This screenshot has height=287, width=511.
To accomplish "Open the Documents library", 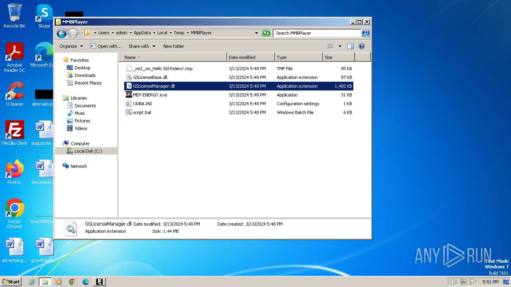I will [85, 106].
